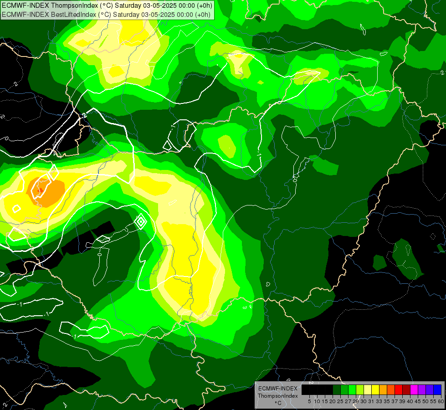Click the legend tick value 15

325,401
